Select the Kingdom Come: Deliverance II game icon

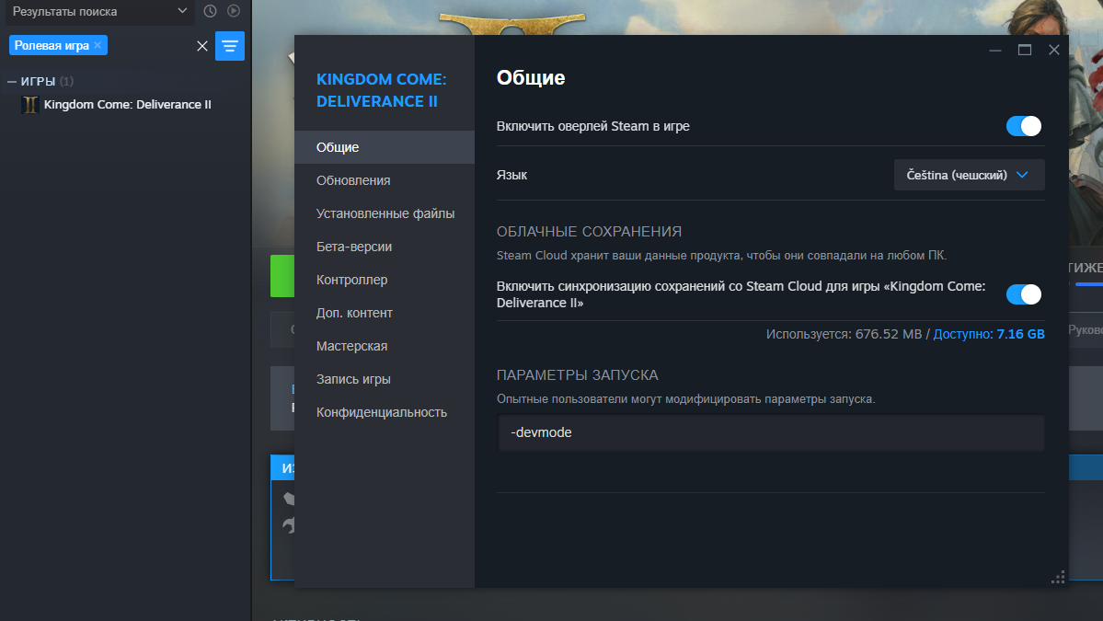pos(30,105)
